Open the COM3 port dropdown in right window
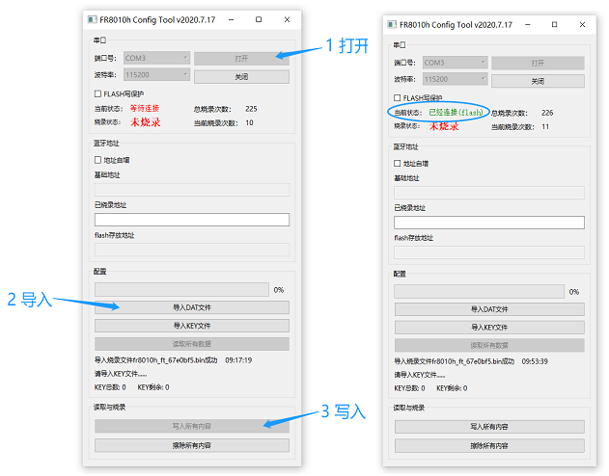This screenshot has height=476, width=609. 452,63
